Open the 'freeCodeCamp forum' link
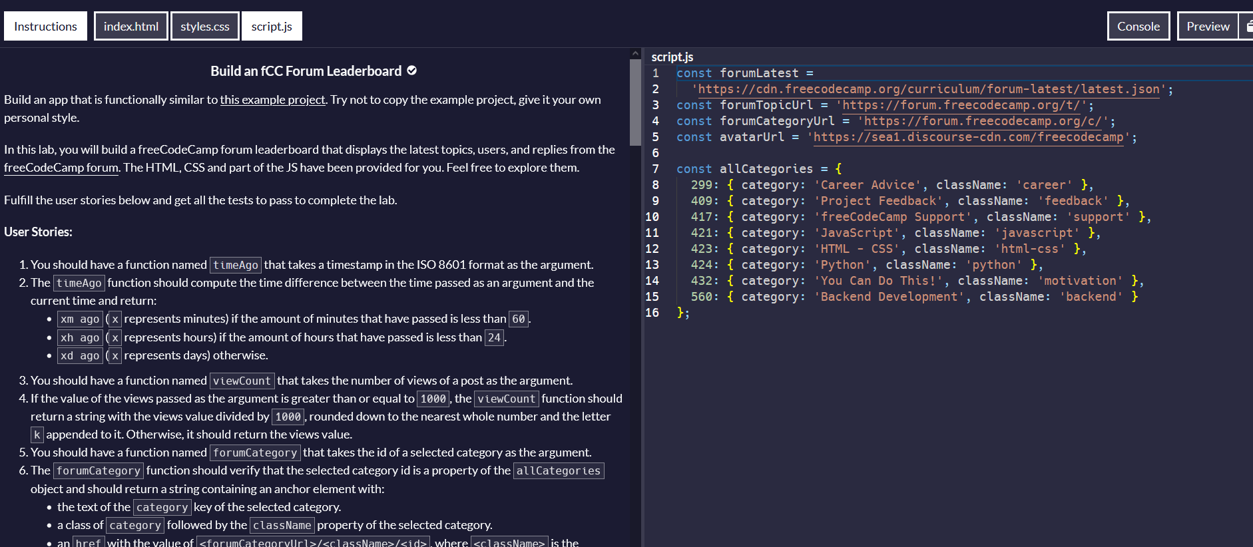The image size is (1253, 547). tap(61, 168)
